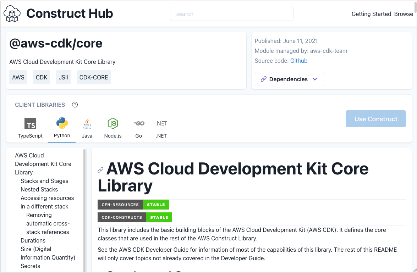Click Browse in the top navigation

pyautogui.click(x=404, y=14)
